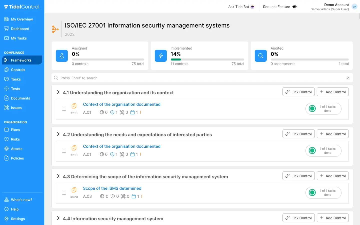Click the Assigned person icon tile
The image size is (360, 225).
[62, 56]
